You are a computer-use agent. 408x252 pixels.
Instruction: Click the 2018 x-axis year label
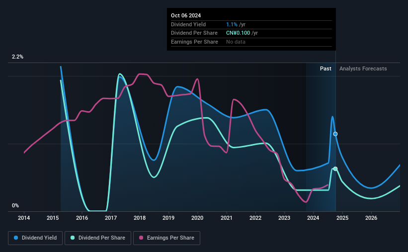(140, 218)
